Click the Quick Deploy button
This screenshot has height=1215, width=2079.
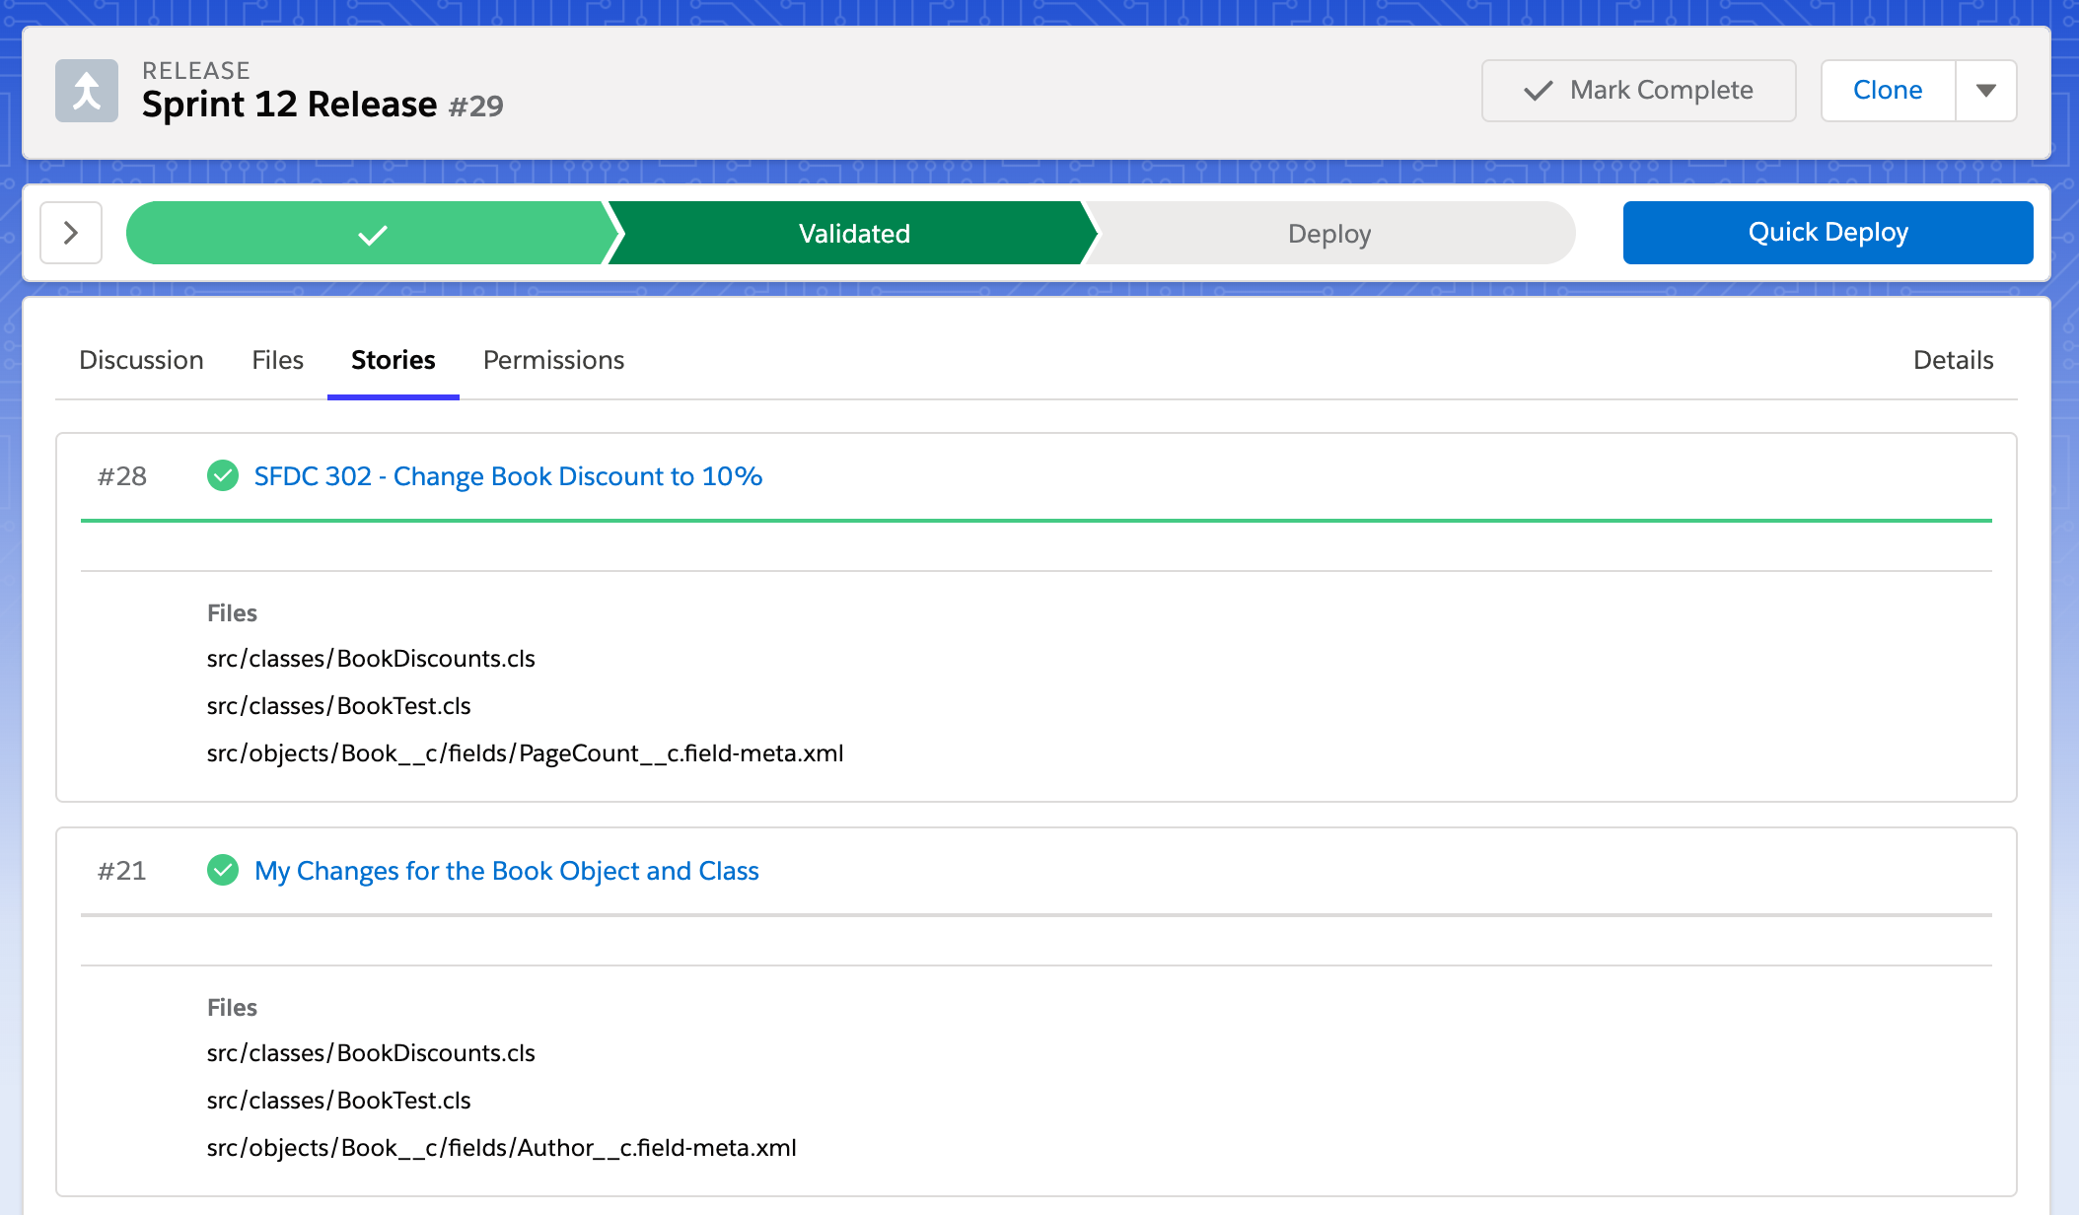point(1827,233)
